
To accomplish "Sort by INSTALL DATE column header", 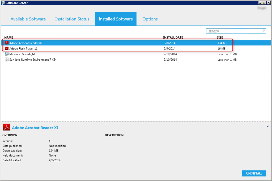I will (x=173, y=37).
